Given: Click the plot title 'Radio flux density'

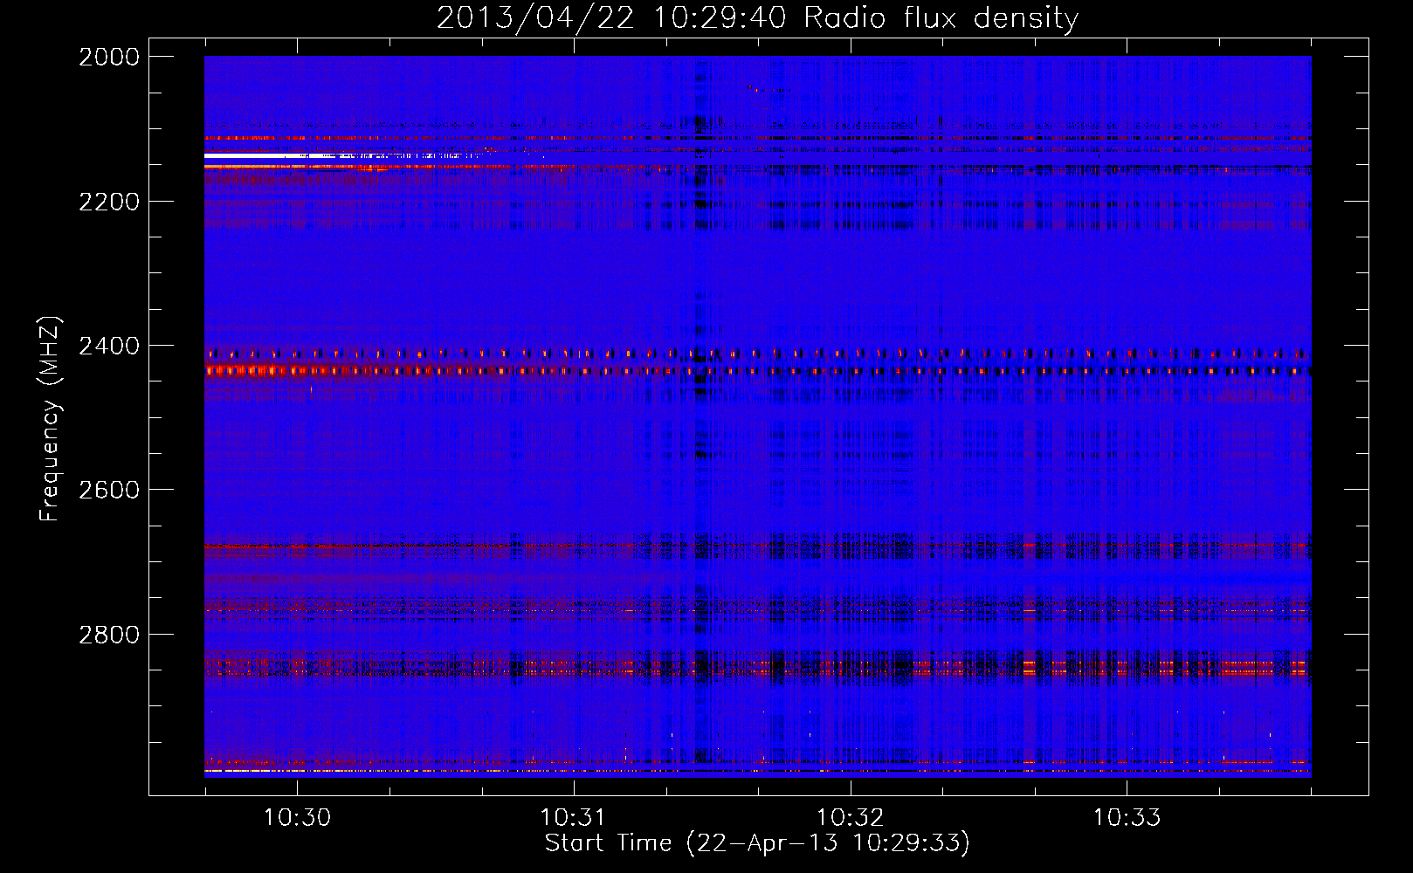Looking at the screenshot, I should [941, 17].
